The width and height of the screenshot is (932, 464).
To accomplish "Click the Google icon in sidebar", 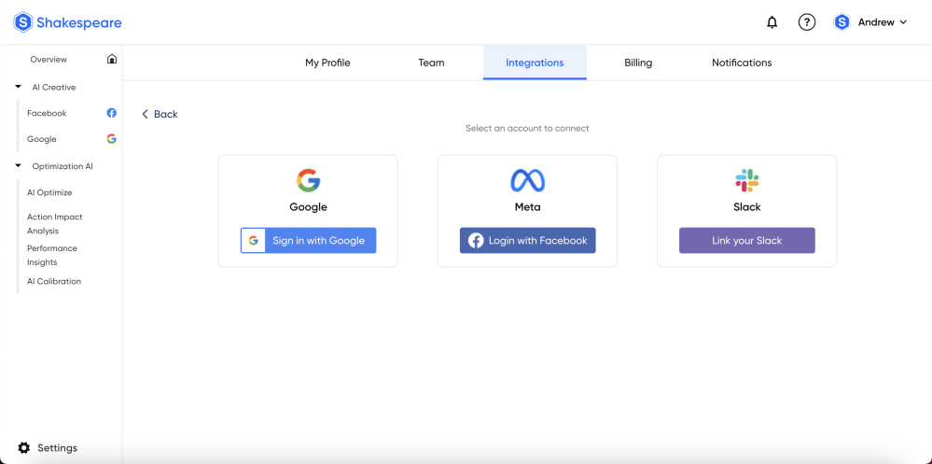I will point(111,138).
